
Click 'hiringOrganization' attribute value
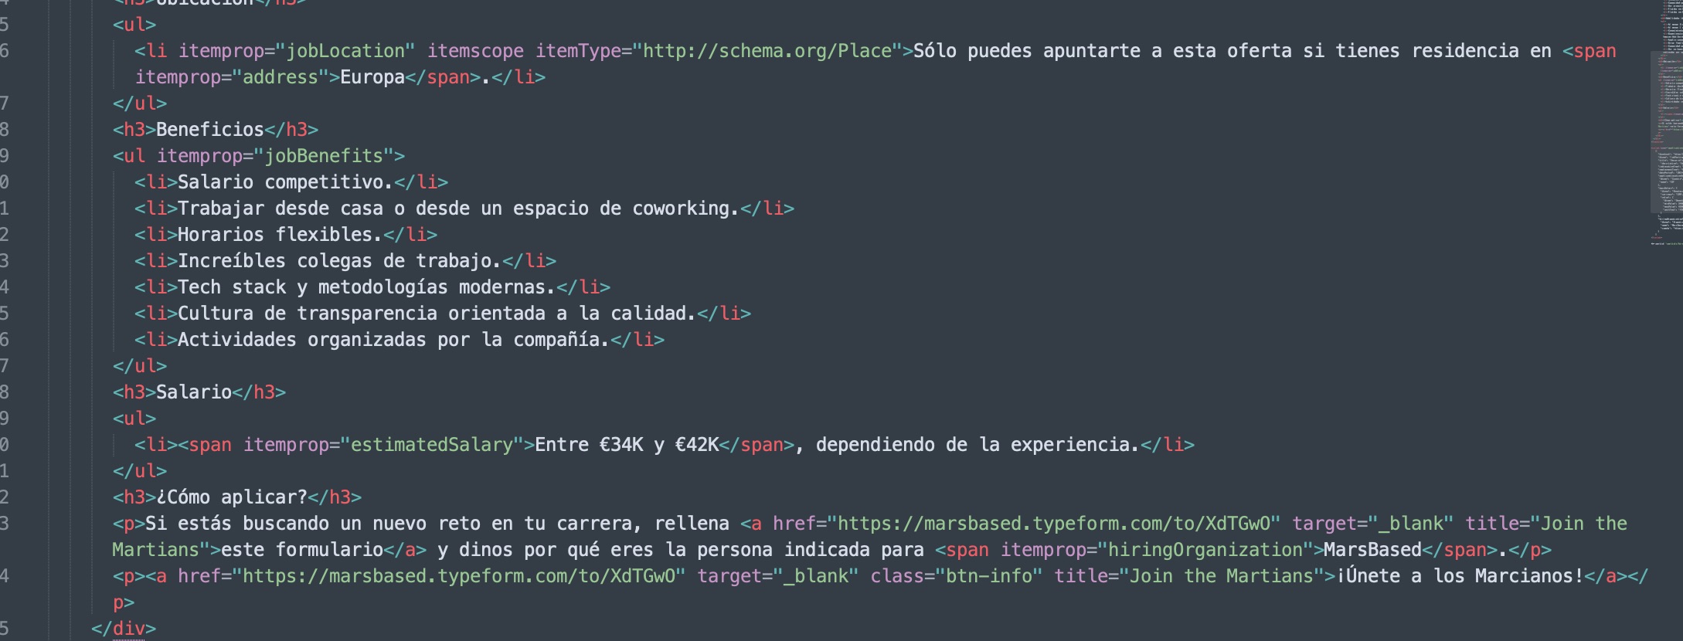pyautogui.click(x=1205, y=550)
